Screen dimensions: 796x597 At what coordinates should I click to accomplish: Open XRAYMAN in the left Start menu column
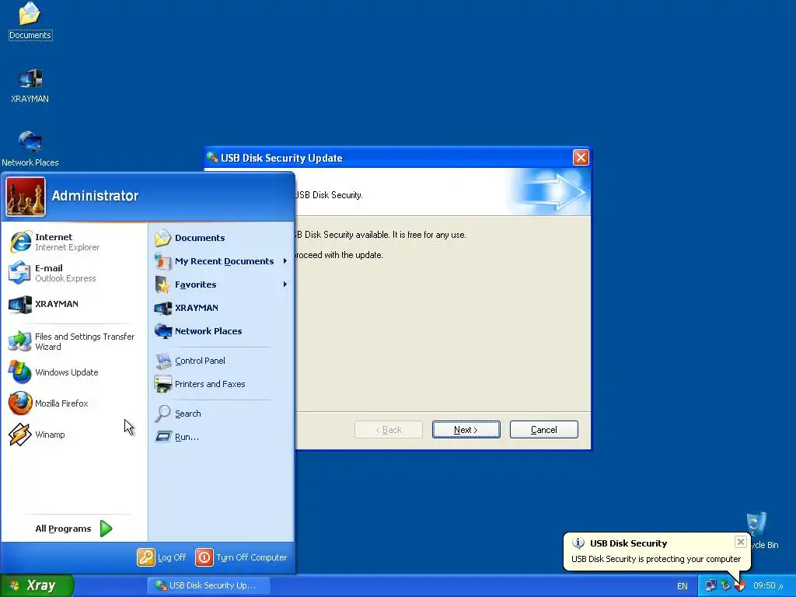pos(74,304)
